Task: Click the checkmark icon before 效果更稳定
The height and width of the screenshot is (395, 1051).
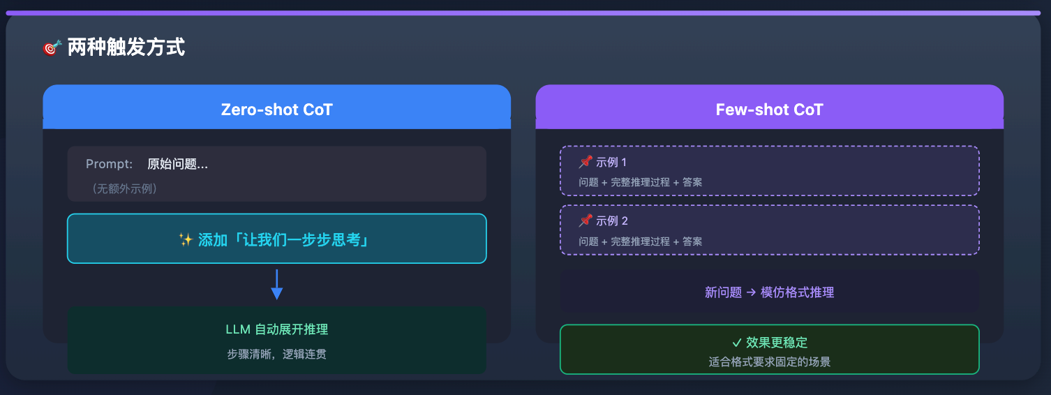Action: (x=736, y=343)
